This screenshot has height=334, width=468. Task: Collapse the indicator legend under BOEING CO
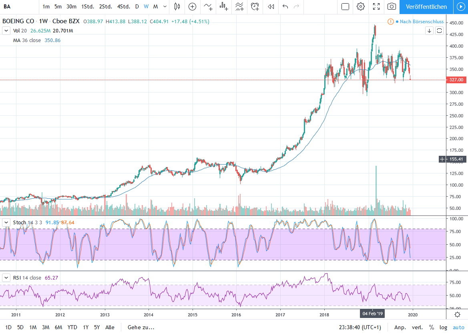click(x=6, y=30)
